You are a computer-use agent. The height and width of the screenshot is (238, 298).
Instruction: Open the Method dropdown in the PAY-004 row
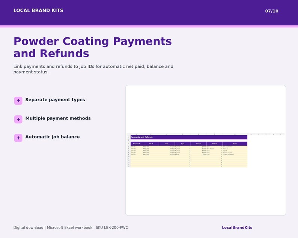coord(221,153)
